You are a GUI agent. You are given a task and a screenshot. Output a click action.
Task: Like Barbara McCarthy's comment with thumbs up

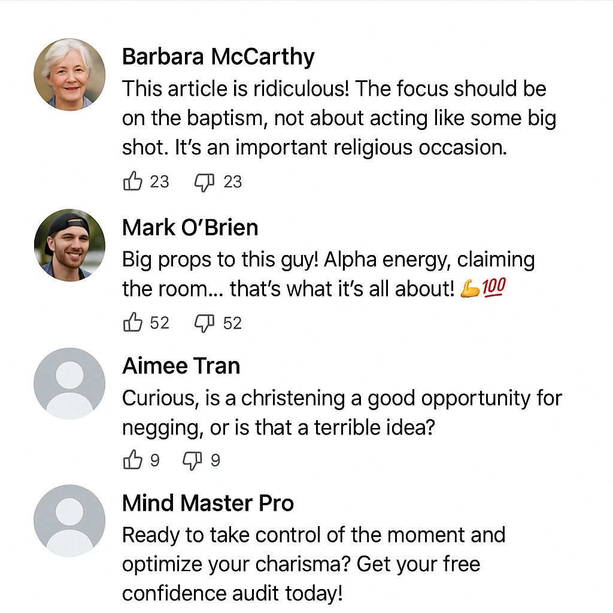[132, 181]
